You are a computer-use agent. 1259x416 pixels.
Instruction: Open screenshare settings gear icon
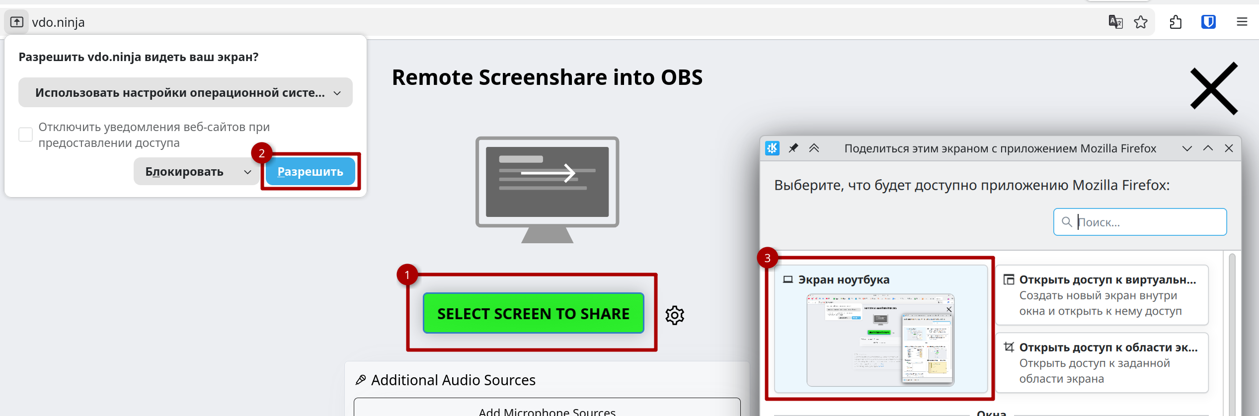[675, 315]
